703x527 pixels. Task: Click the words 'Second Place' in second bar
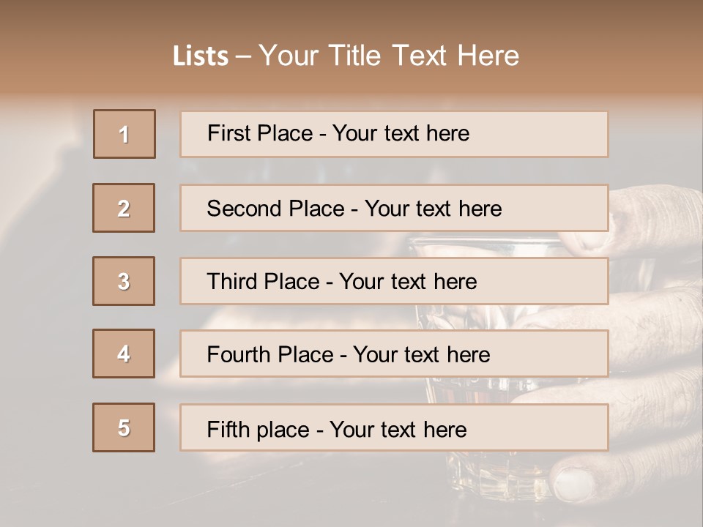click(276, 209)
